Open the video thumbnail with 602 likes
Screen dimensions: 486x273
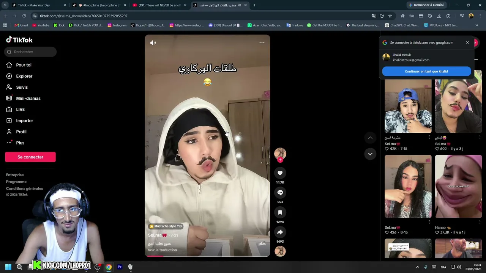(x=459, y=102)
